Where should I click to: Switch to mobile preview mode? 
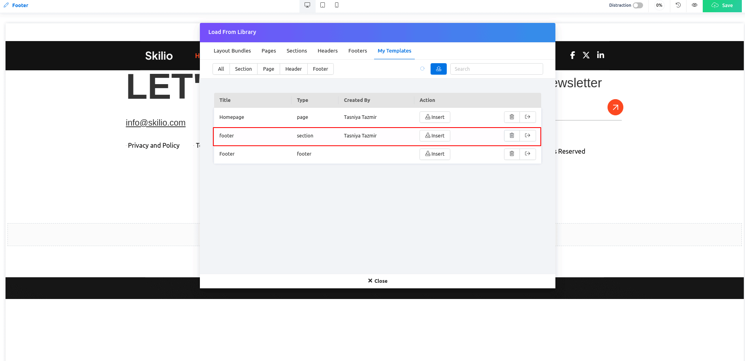point(337,5)
